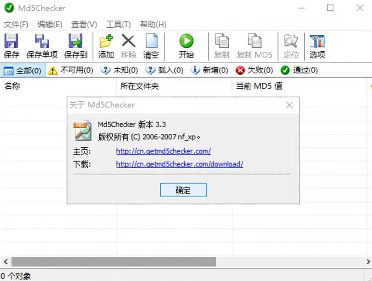Select the 不可用(0) filter tab
The image size is (372, 281).
[70, 70]
